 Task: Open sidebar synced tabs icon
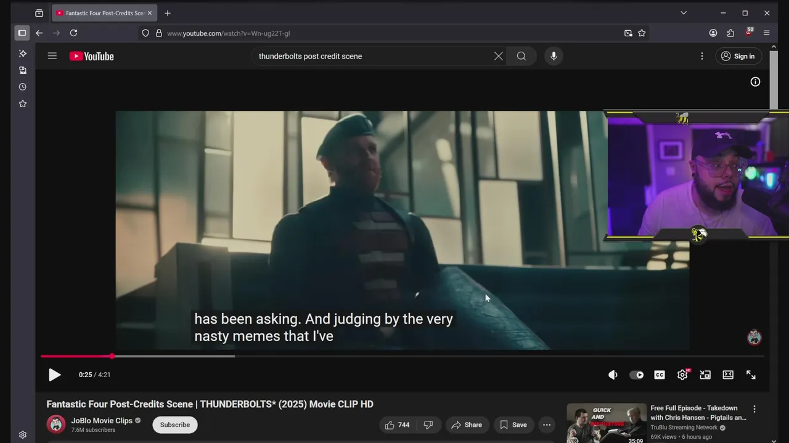pyautogui.click(x=23, y=70)
